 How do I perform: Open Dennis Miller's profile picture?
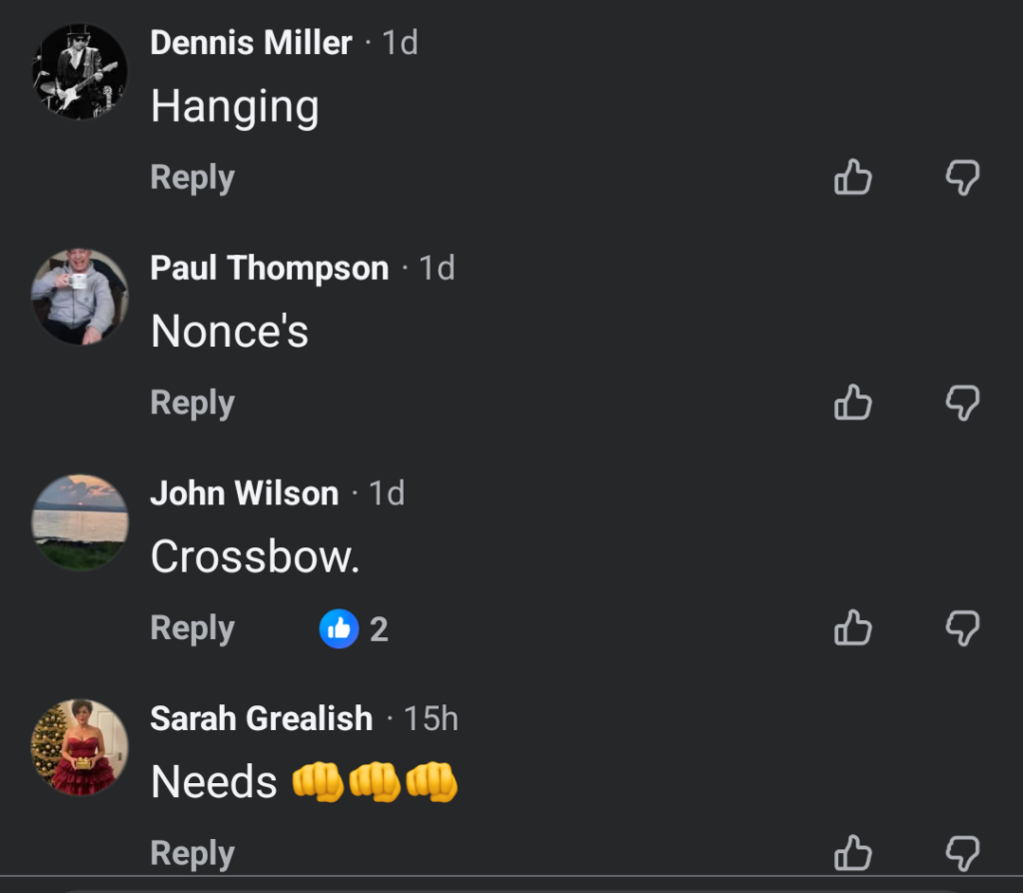pyautogui.click(x=80, y=72)
